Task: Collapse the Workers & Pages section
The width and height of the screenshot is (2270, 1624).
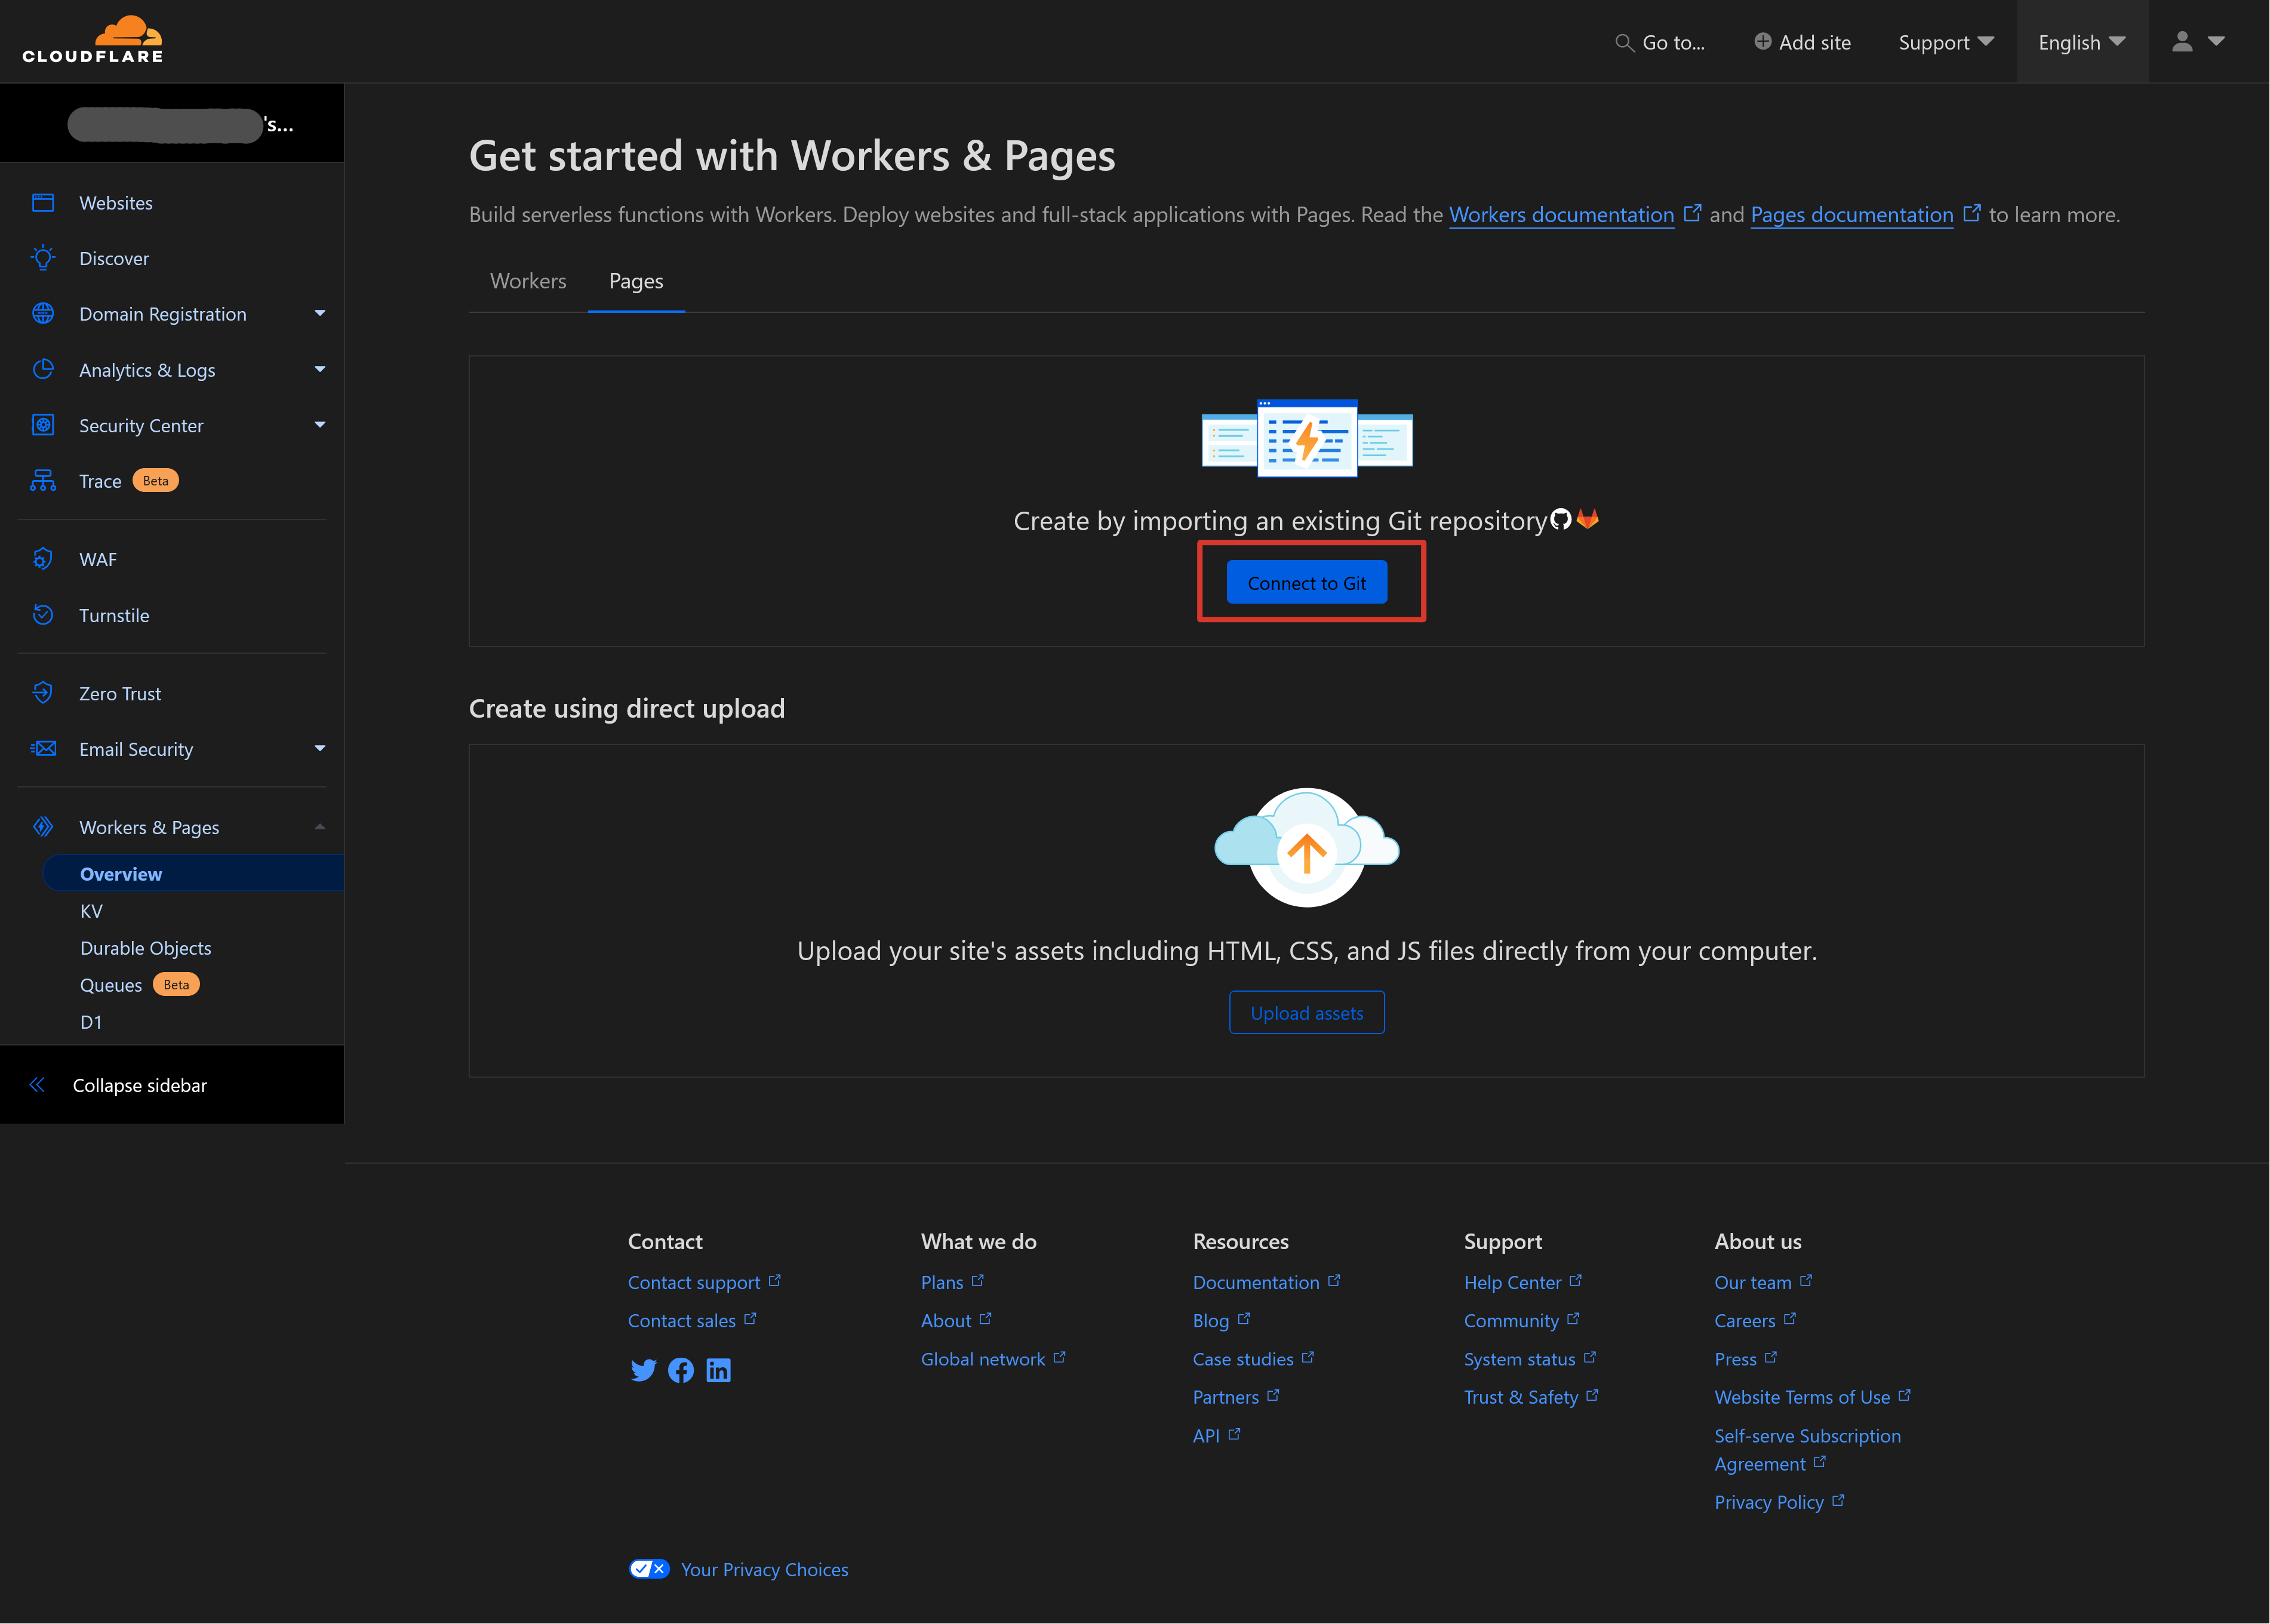Action: point(320,827)
